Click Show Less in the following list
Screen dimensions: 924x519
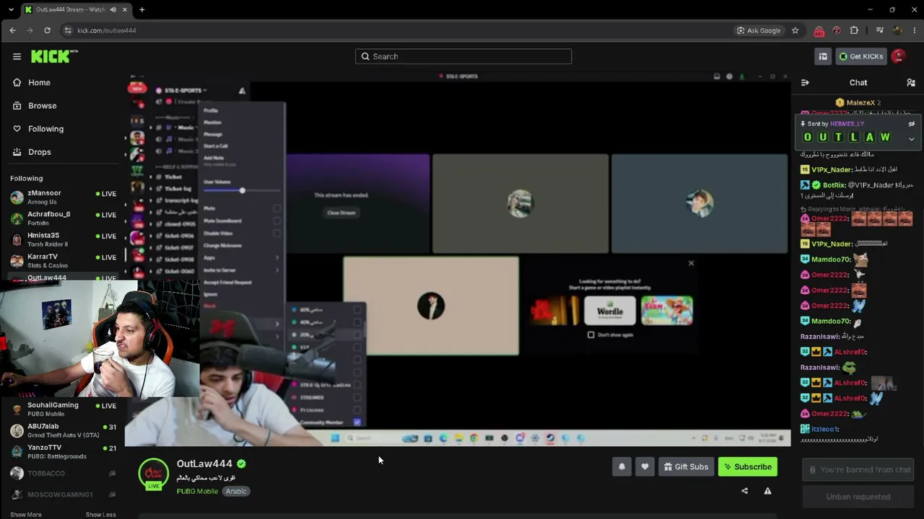pyautogui.click(x=100, y=515)
